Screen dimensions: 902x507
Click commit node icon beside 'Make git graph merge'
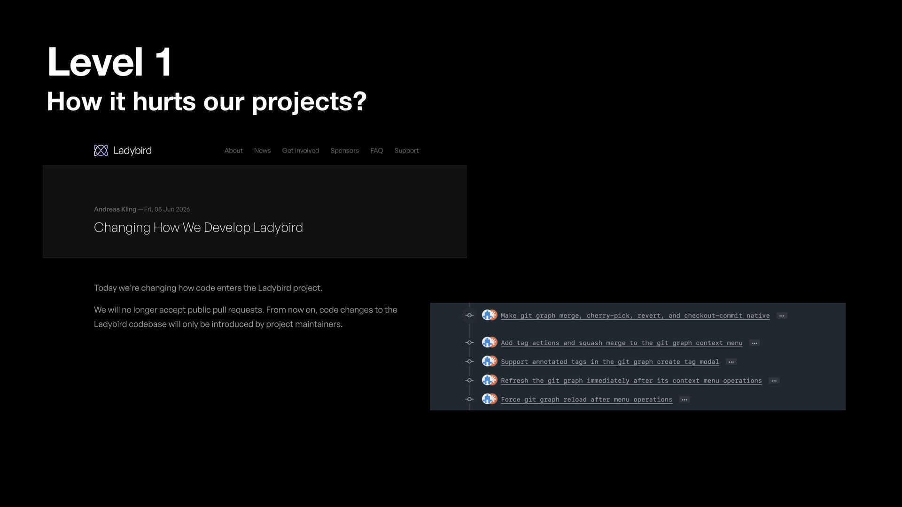pos(469,315)
